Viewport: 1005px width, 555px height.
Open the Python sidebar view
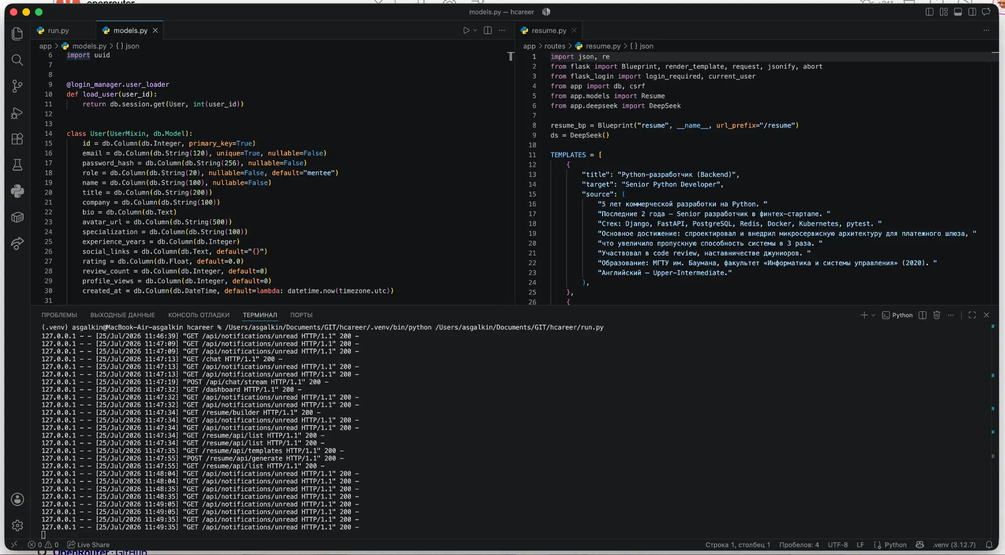(x=17, y=191)
